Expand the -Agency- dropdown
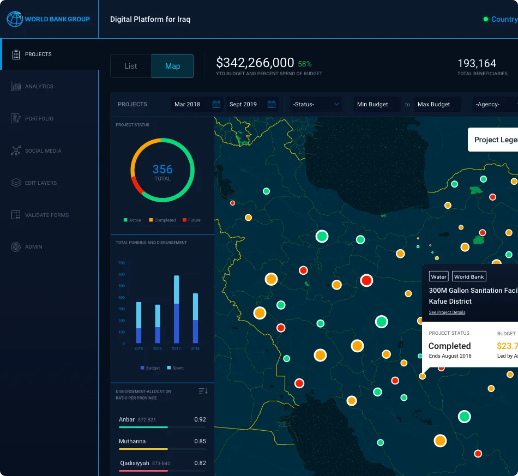518x476 pixels. pos(495,104)
